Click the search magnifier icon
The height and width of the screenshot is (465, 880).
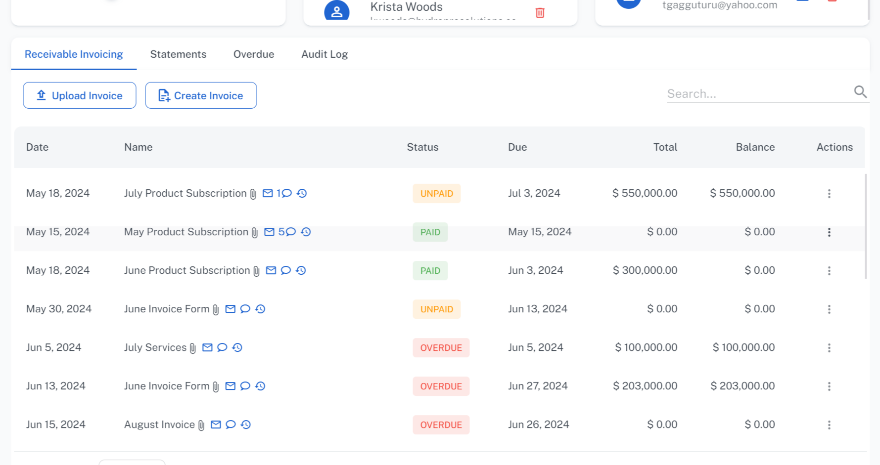coord(860,92)
